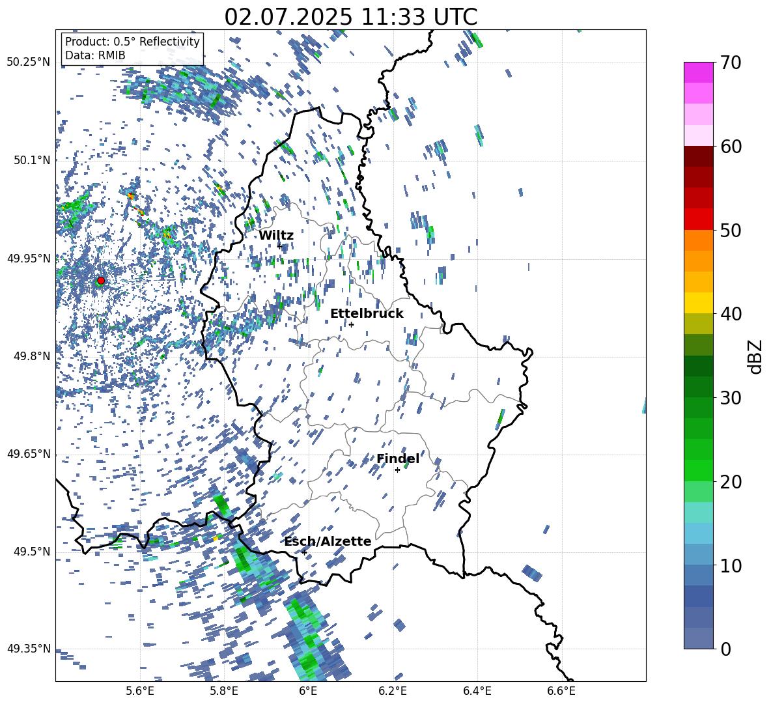Viewport: 771px width, 704px height.
Task: Click the 20 tick label on the colorbar
Action: tap(731, 482)
